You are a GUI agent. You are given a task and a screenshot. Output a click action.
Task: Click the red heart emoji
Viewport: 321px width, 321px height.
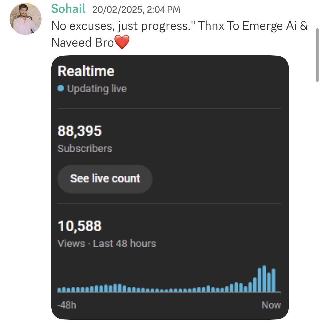coord(122,43)
